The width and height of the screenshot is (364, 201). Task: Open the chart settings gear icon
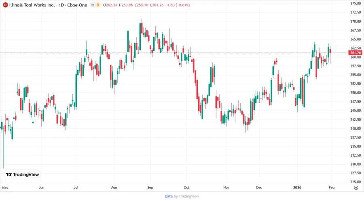pyautogui.click(x=356, y=188)
